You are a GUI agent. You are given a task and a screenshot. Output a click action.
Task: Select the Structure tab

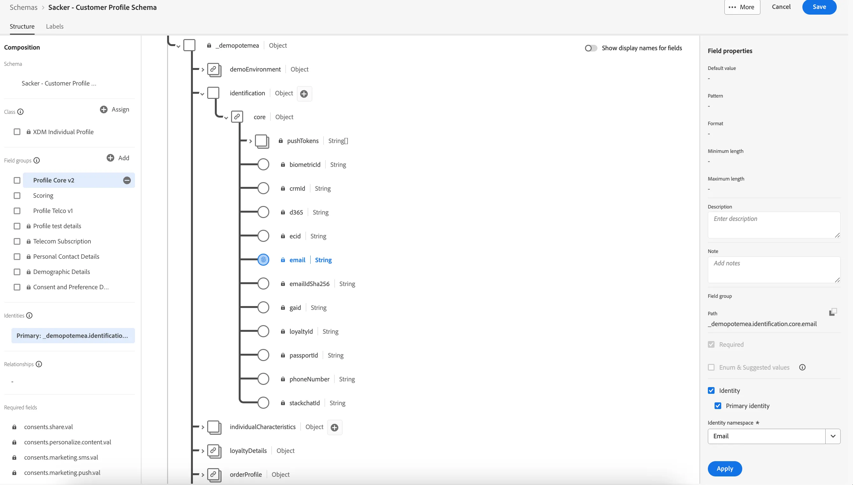22,26
